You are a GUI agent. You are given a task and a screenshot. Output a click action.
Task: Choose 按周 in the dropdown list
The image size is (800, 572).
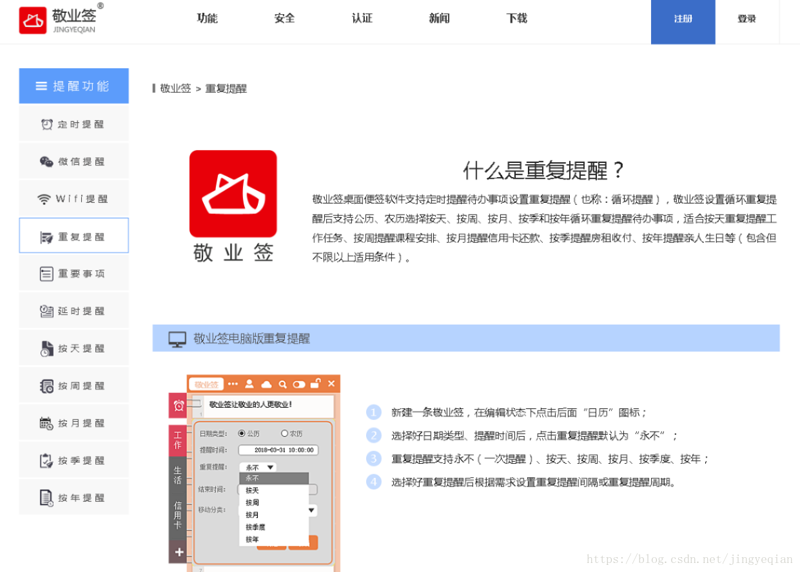(x=274, y=502)
